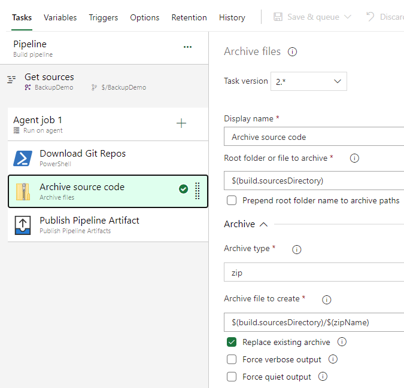Click the plus icon on Agent job 1
404x388 pixels.
[181, 124]
